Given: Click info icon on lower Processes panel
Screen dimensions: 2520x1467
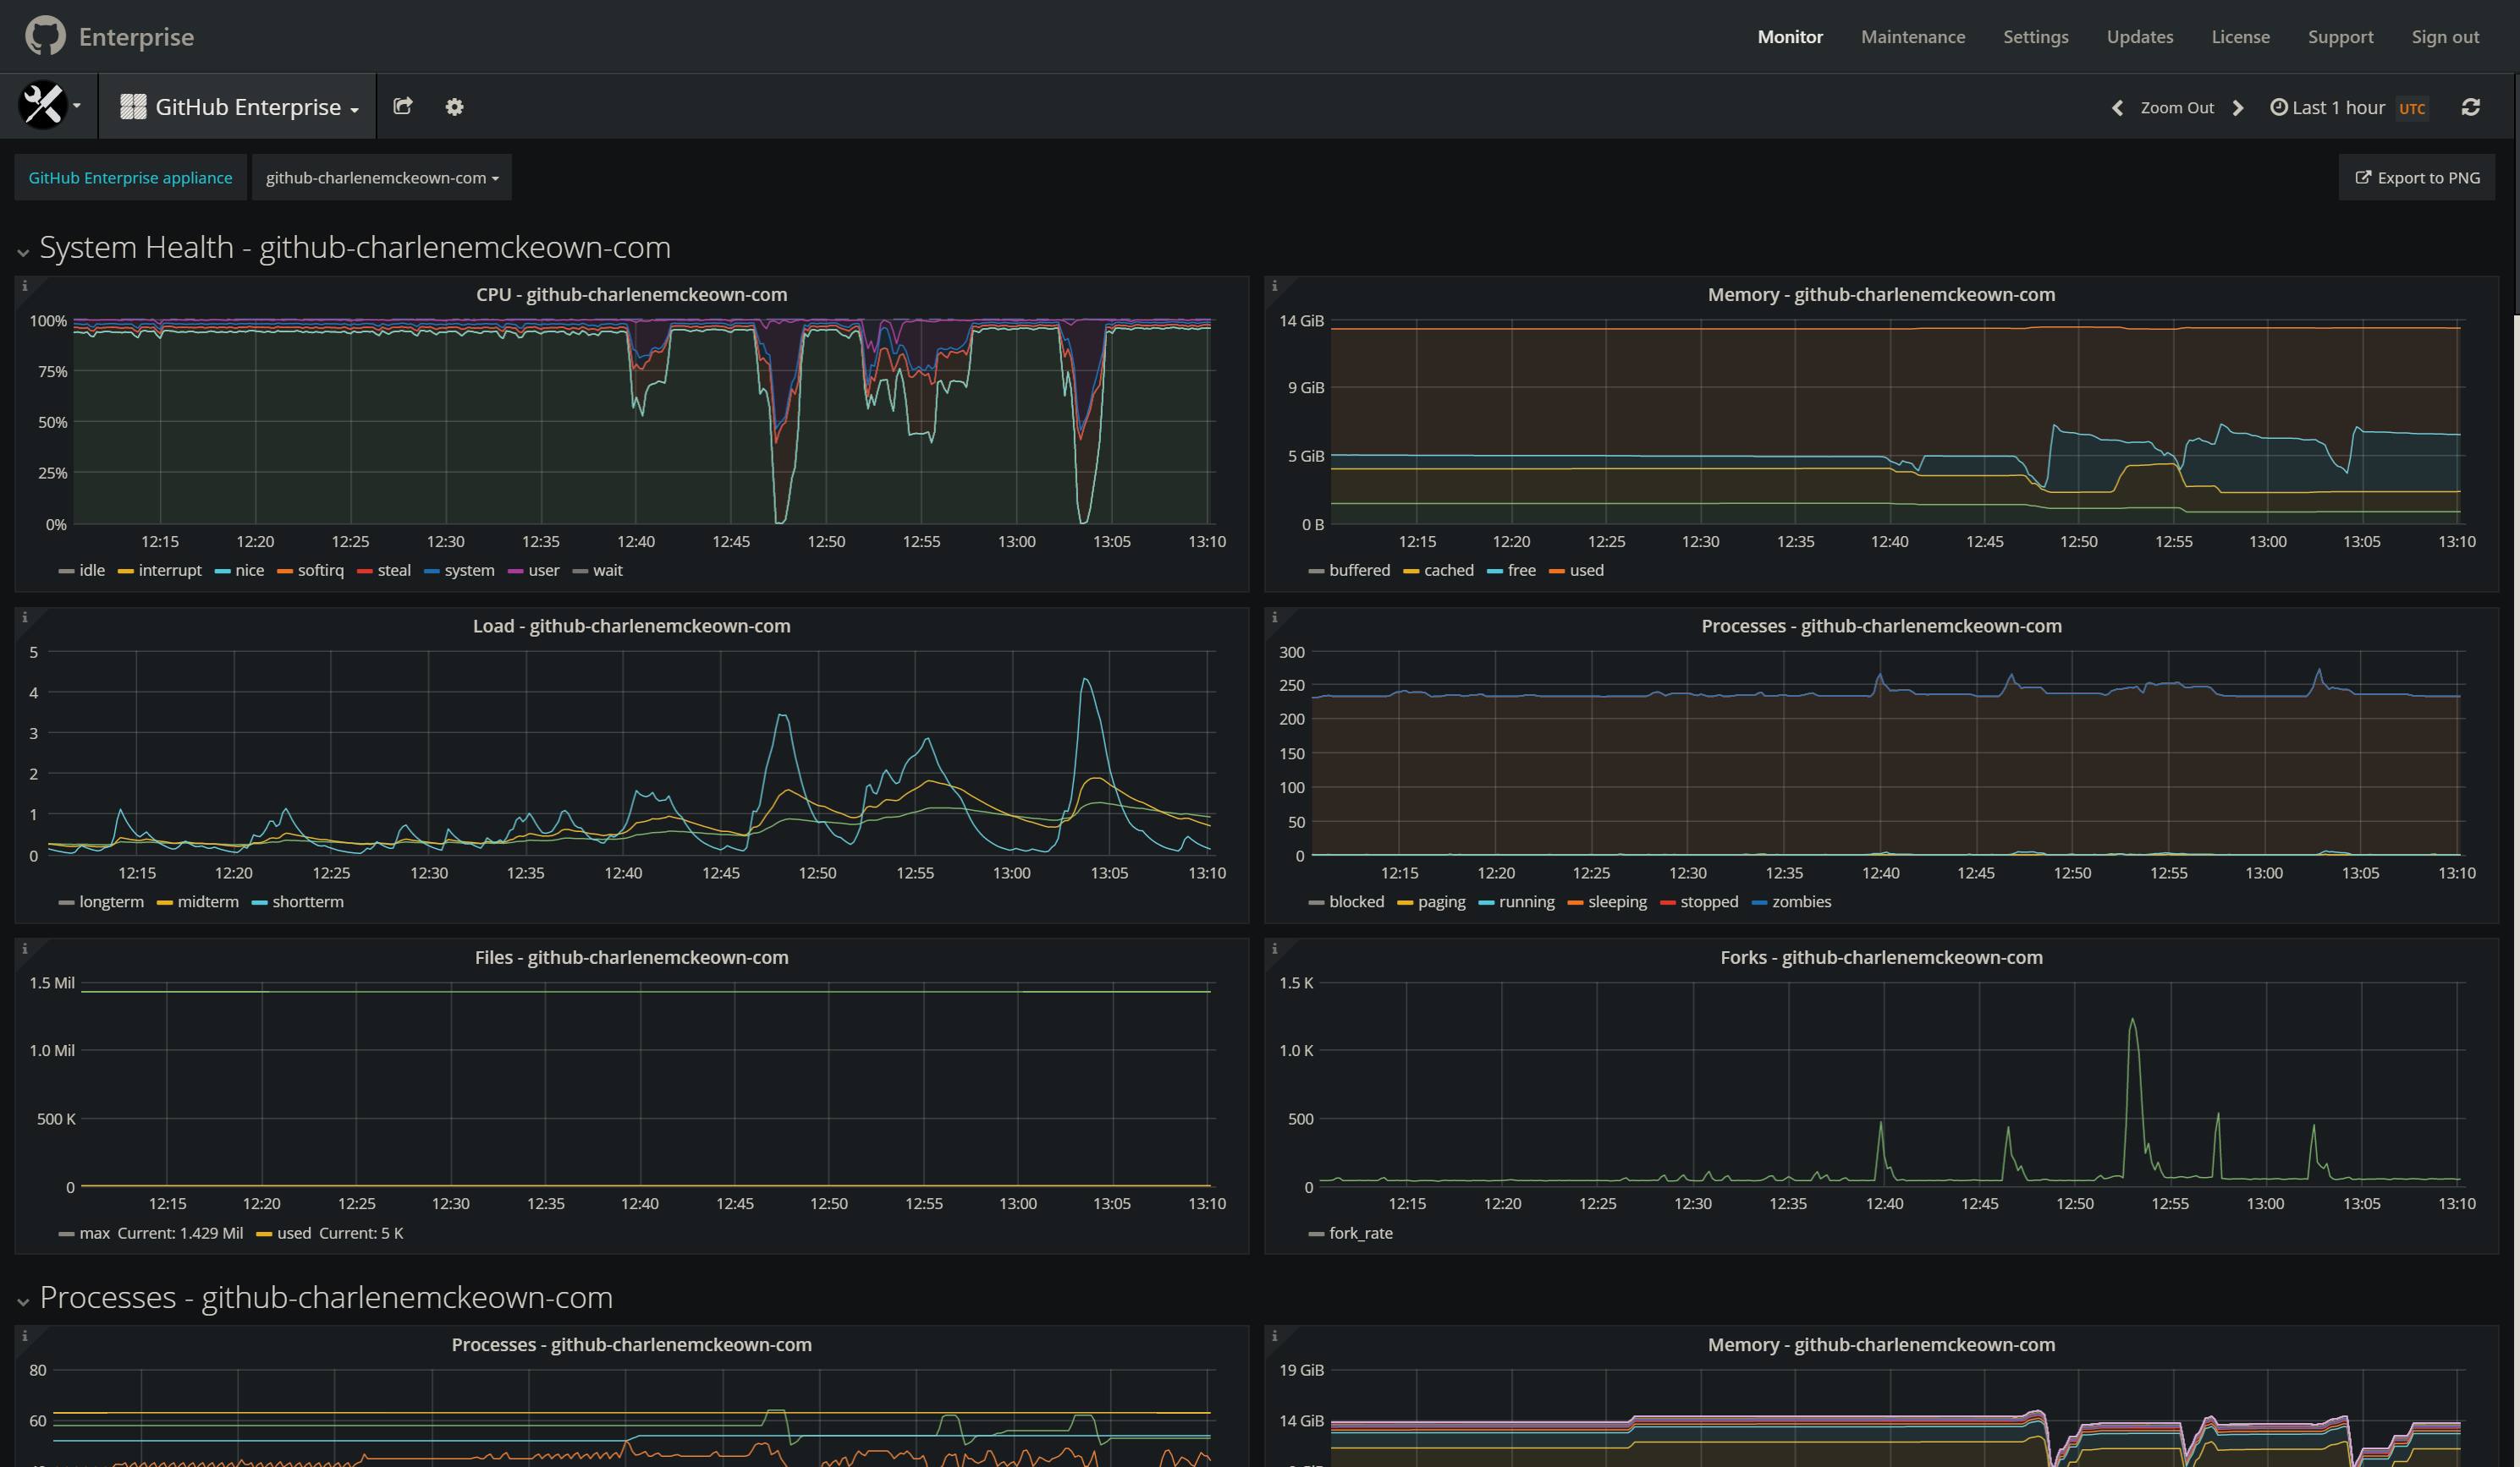Looking at the screenshot, I should pos(25,1335).
